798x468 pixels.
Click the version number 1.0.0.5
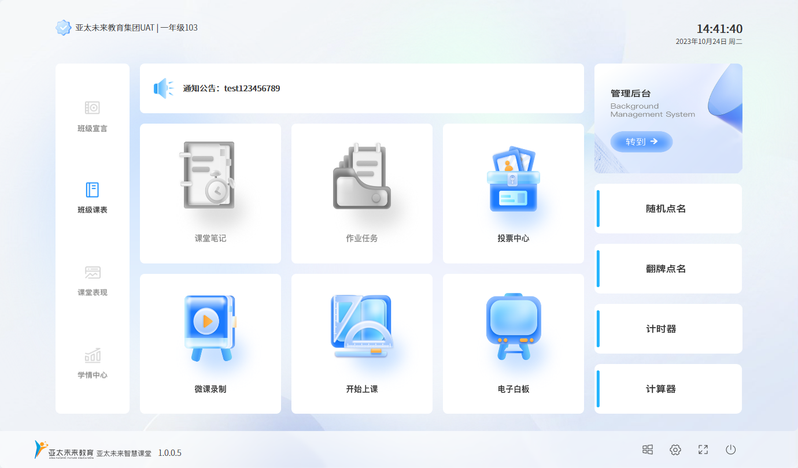(170, 452)
